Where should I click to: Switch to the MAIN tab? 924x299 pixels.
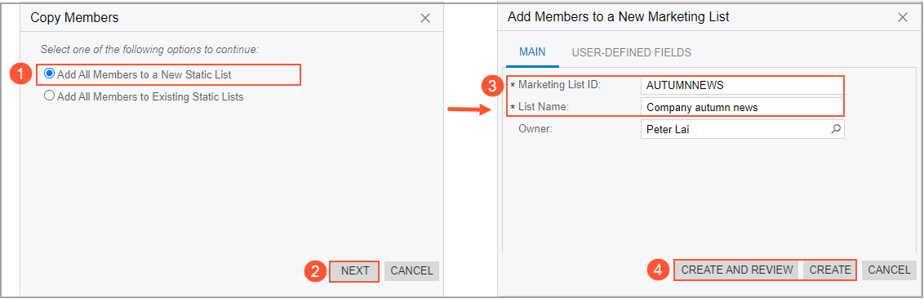click(532, 52)
